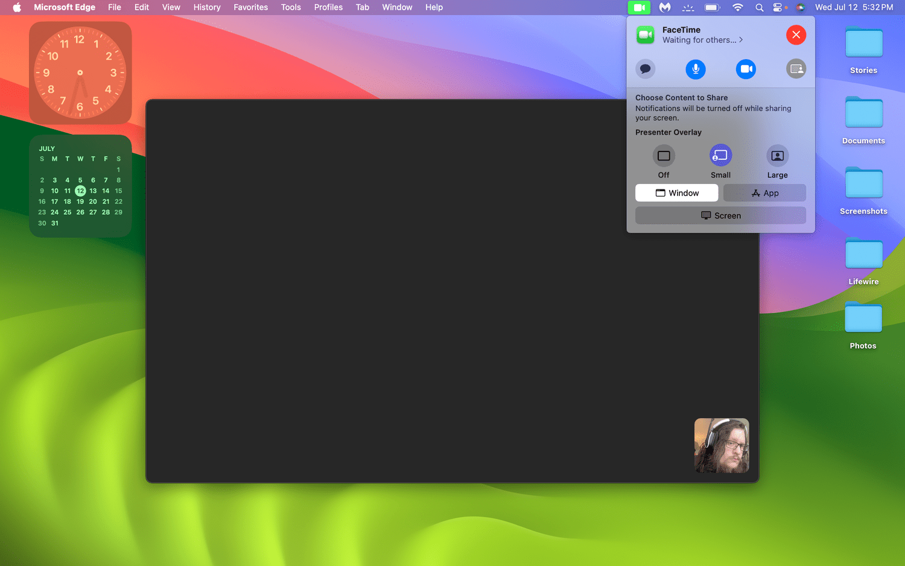Click the green FaceTime icon in menu bar
This screenshot has width=905, height=566.
(x=639, y=7)
